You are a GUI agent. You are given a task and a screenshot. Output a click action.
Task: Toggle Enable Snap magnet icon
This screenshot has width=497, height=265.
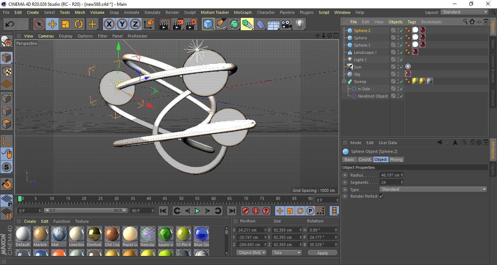pos(7,184)
